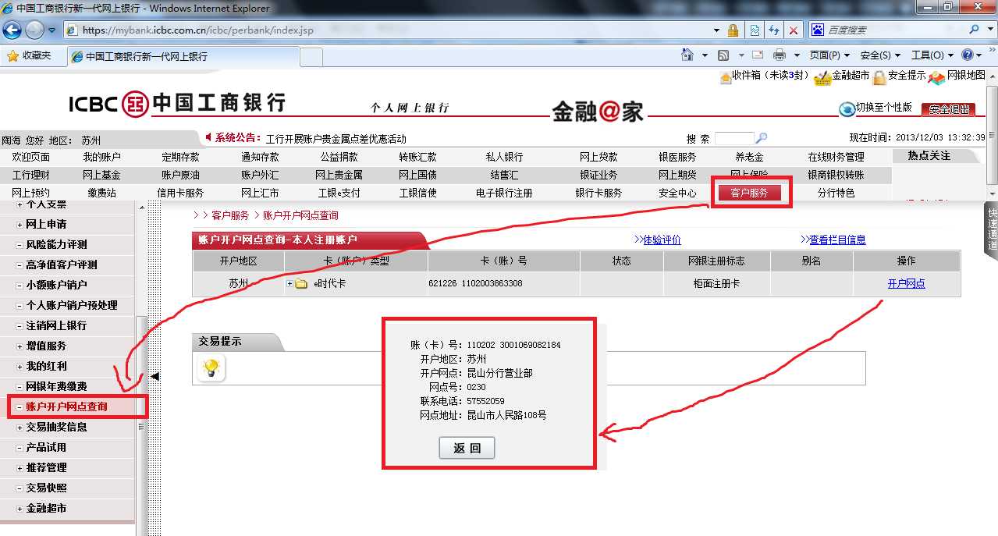Click the Favorites star icon
The image size is (998, 536).
click(12, 56)
